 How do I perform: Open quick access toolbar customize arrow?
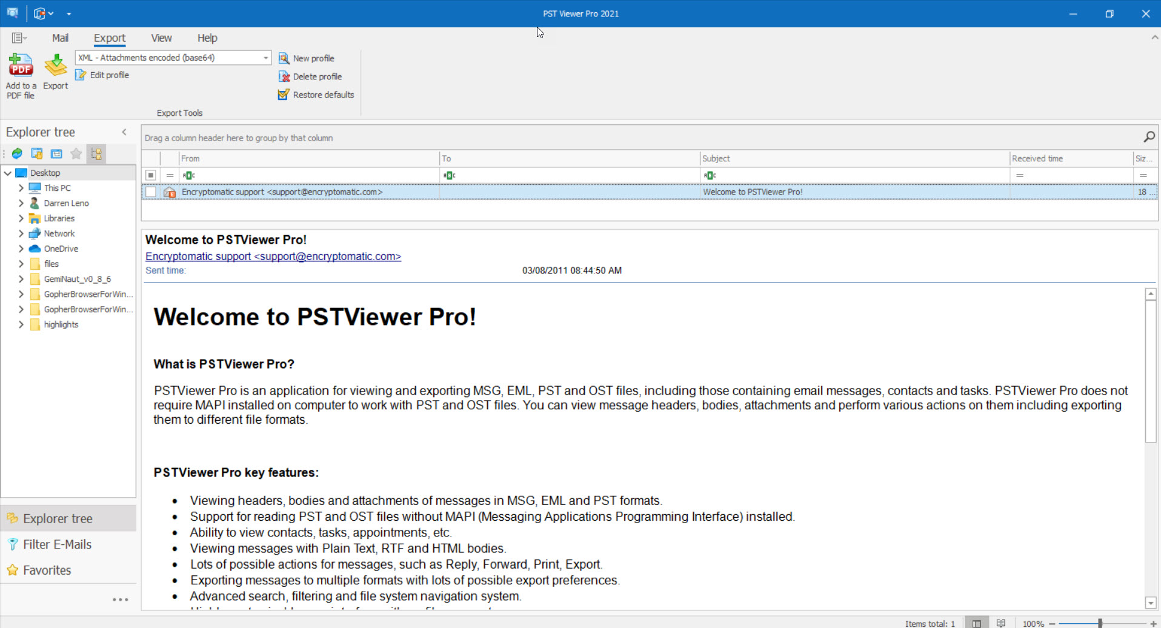pos(68,13)
